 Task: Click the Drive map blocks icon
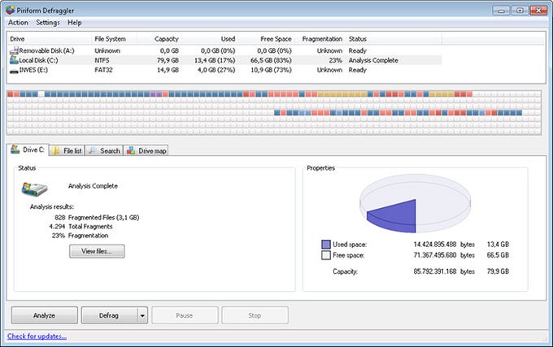(x=131, y=150)
